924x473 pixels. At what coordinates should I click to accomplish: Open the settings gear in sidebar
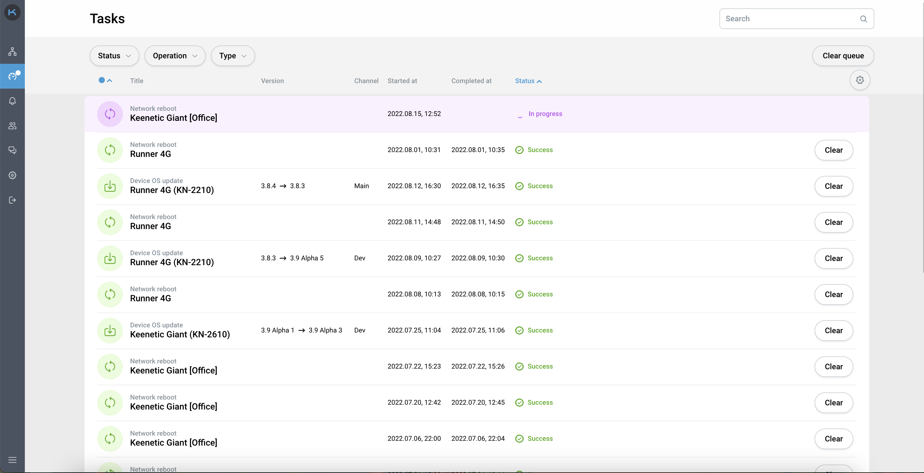coord(12,175)
